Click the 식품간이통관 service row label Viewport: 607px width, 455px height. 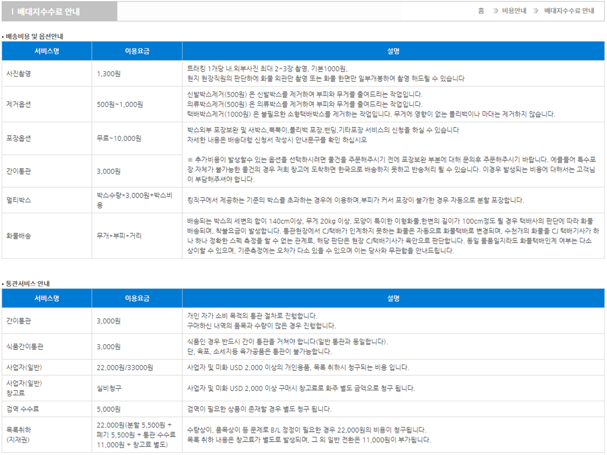[25, 347]
